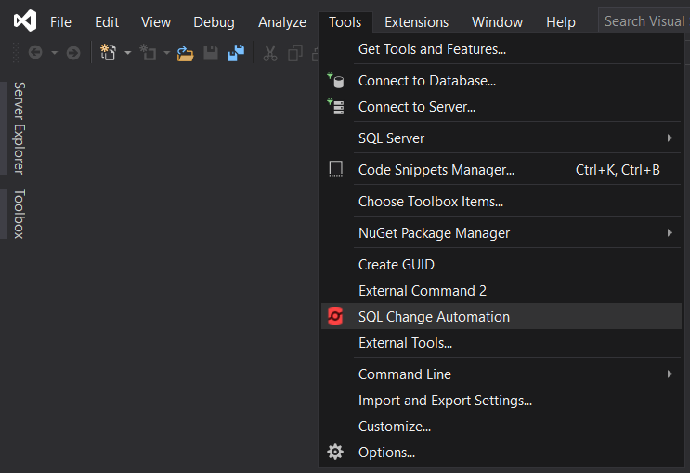The width and height of the screenshot is (690, 473).
Task: Select Import and Export Settings entry
Action: (x=445, y=401)
